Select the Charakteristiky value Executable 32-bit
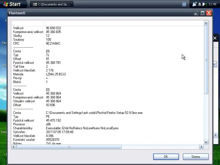220x165 pixels. click(82, 128)
